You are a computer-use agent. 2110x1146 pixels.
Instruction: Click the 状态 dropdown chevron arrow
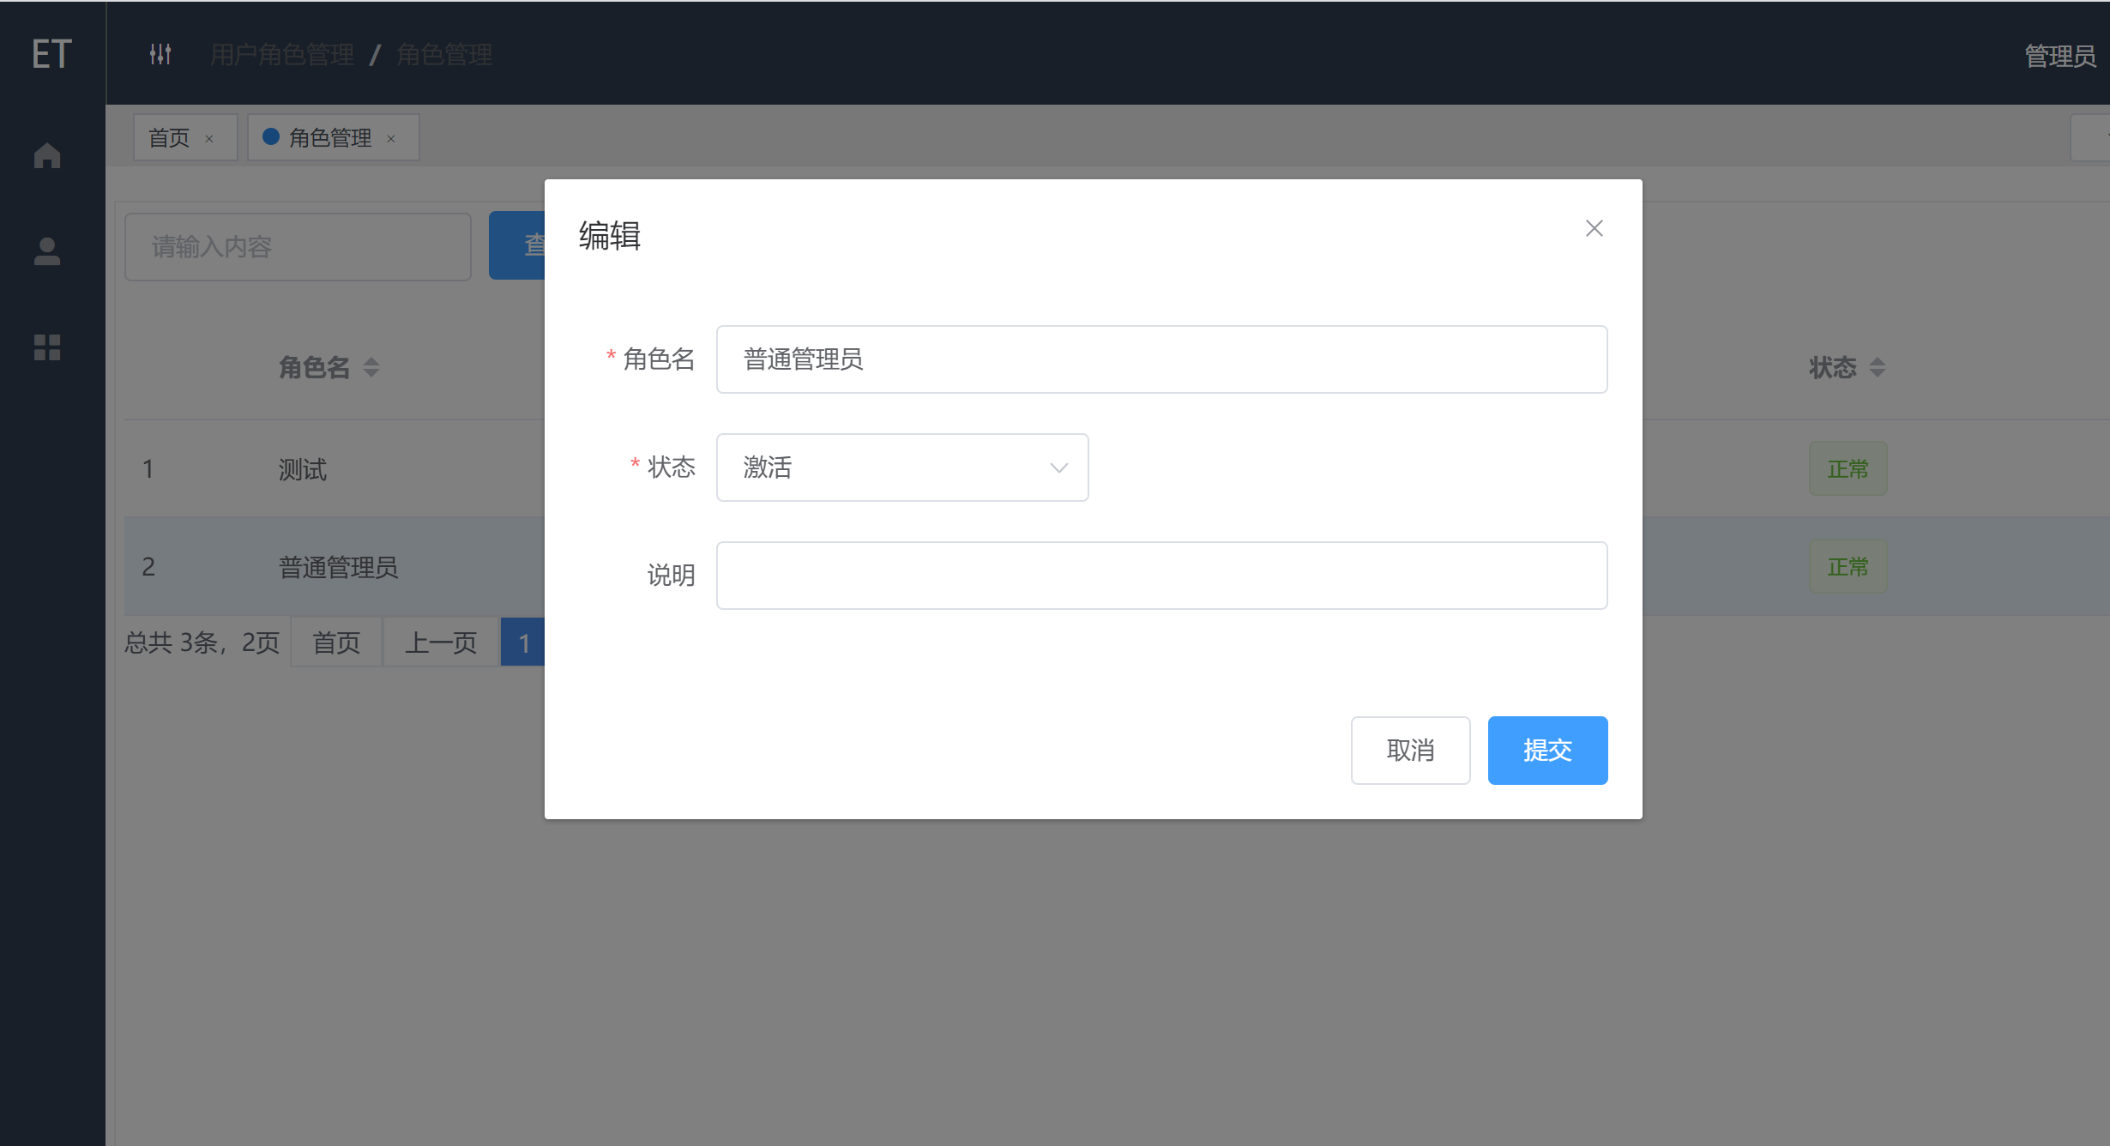click(1058, 467)
